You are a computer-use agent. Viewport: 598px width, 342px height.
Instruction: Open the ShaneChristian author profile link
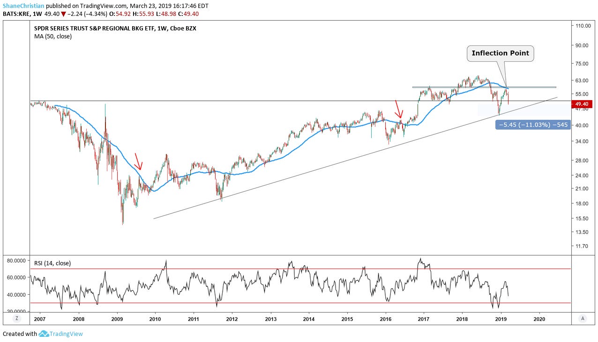(x=23, y=6)
